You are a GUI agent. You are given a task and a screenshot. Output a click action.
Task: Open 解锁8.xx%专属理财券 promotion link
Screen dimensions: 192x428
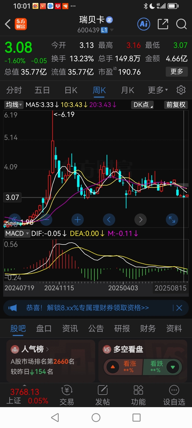point(87,308)
